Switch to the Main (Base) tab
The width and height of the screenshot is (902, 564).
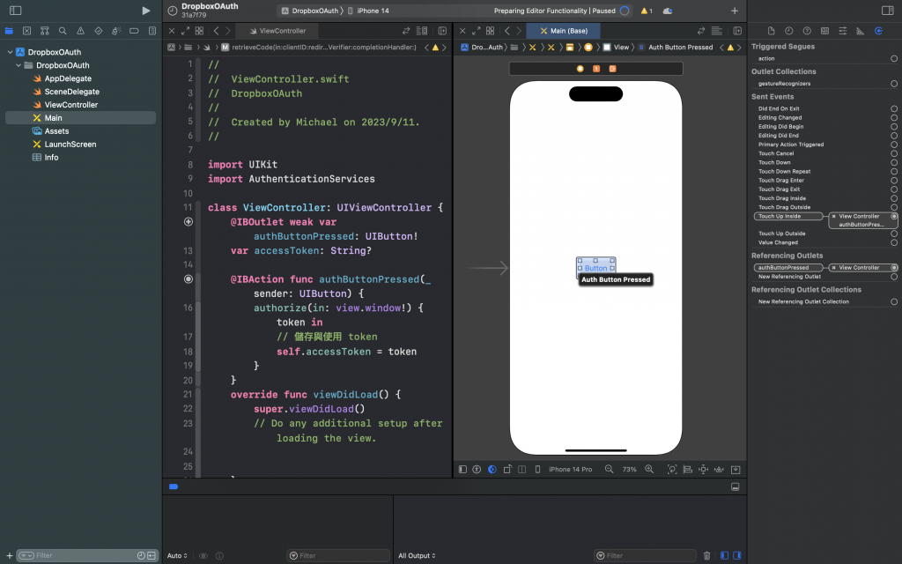563,31
